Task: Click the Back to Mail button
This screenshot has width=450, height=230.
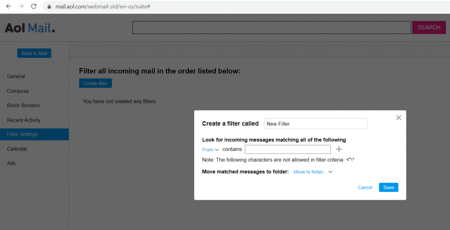Action: tap(34, 53)
